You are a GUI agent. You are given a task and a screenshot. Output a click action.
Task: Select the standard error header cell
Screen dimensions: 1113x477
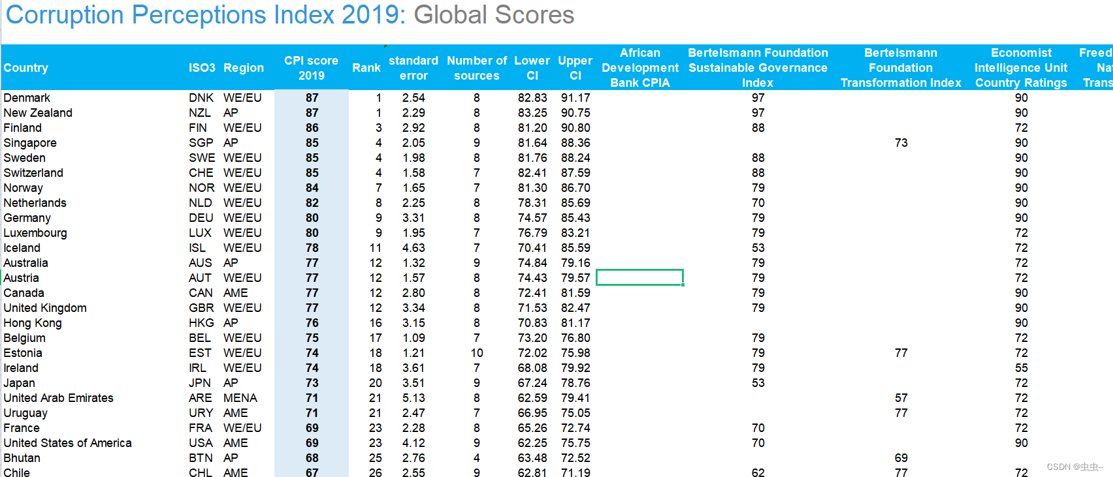(413, 68)
